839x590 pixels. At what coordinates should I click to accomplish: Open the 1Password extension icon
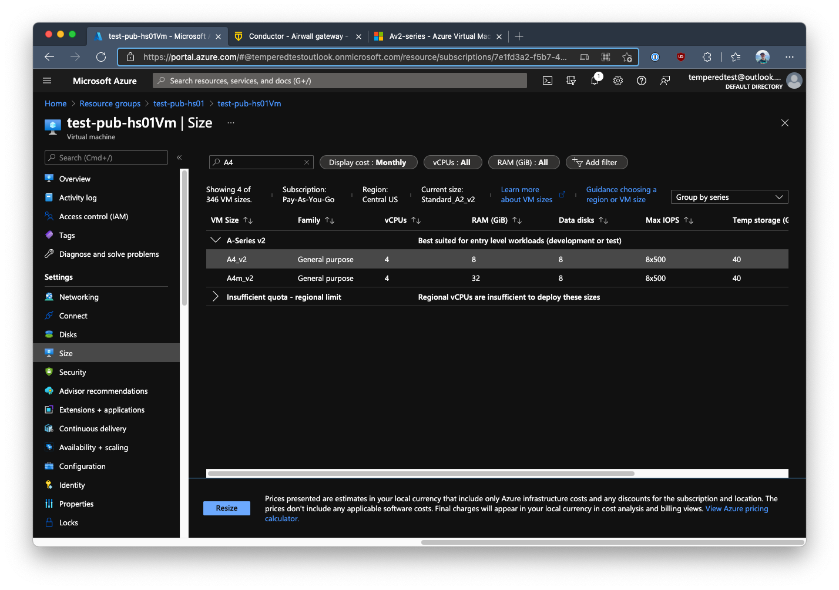pos(655,57)
